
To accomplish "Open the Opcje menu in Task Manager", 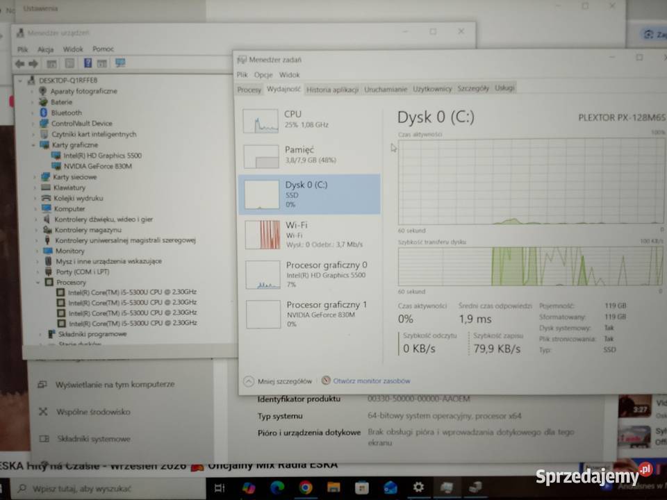I will coord(263,75).
